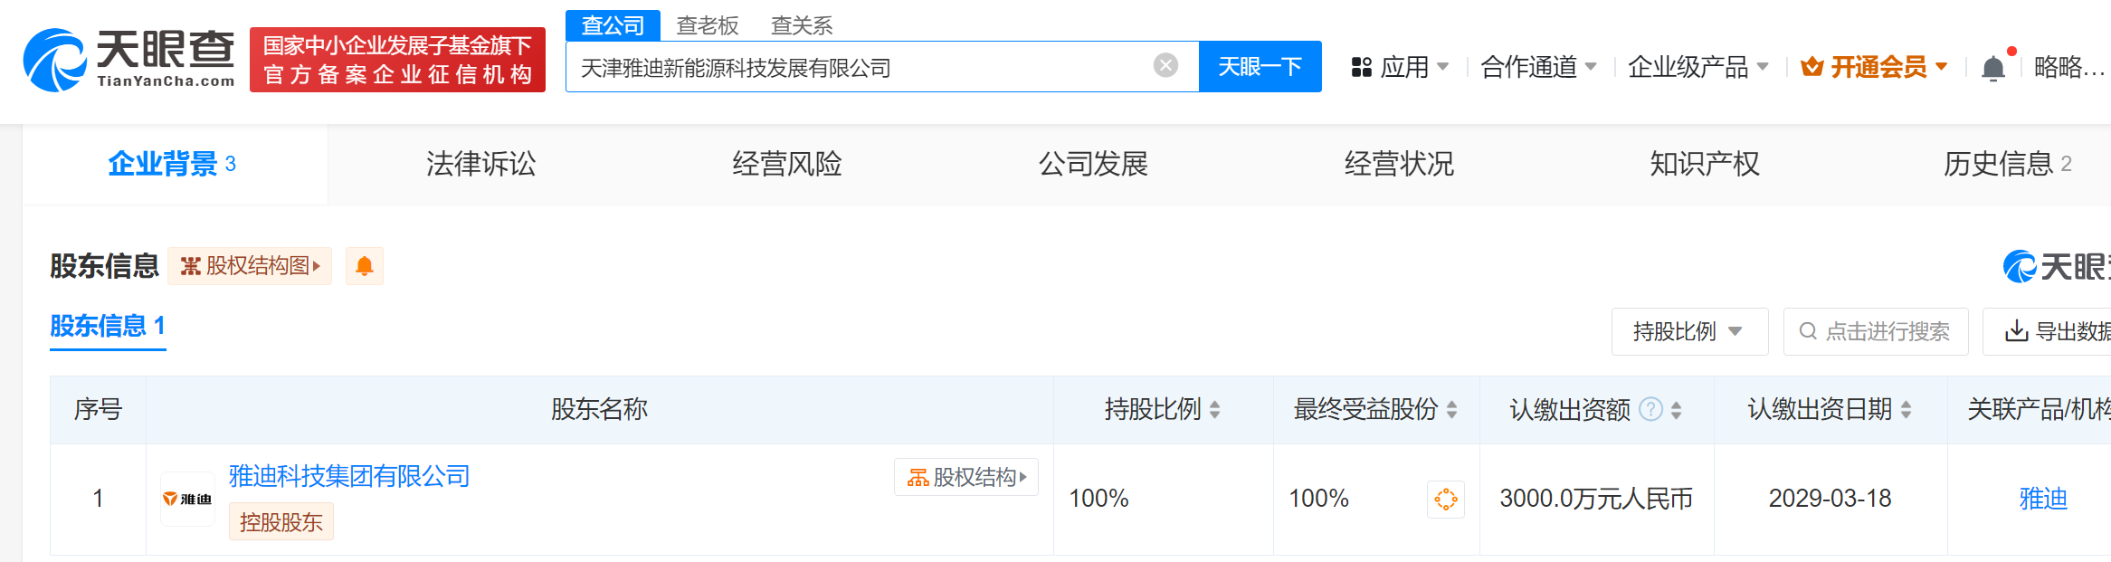Open the 合作通道 dropdown

pos(1537,67)
